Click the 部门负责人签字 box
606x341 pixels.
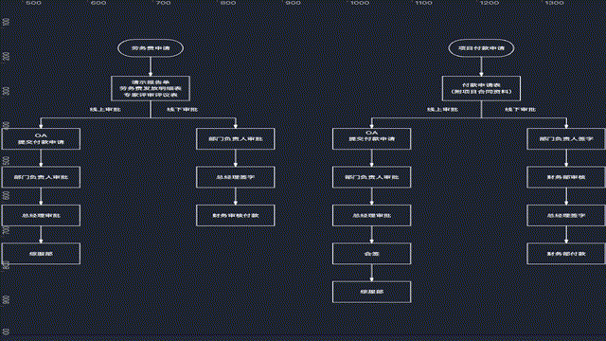(x=566, y=139)
